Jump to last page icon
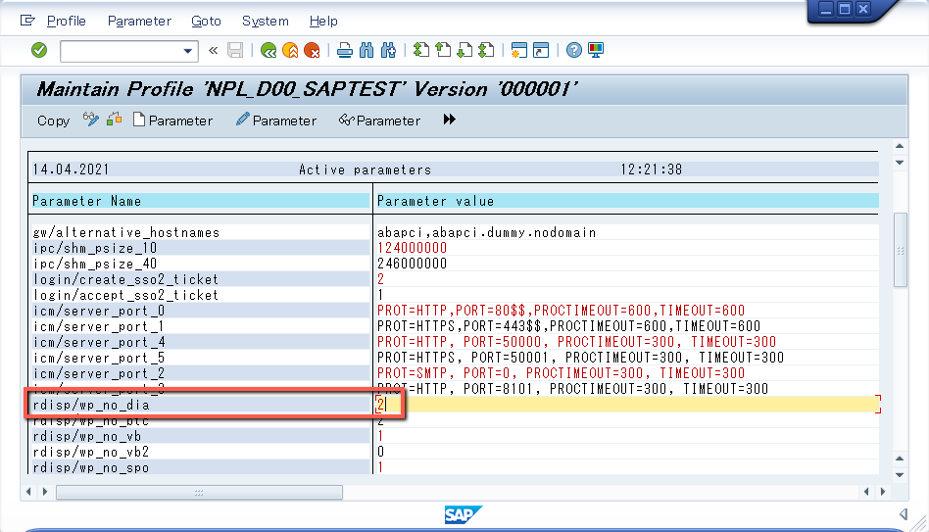 (486, 50)
